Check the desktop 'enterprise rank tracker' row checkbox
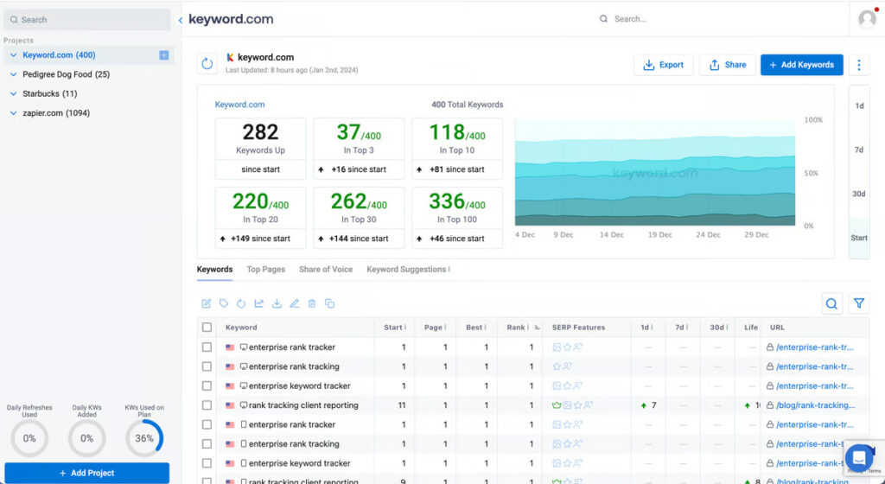Screen dimensions: 885x484 click(207, 347)
